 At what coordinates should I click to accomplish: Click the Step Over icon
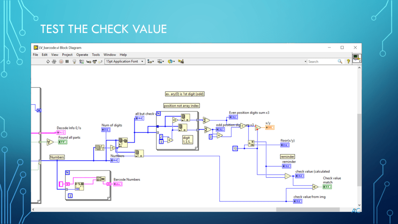[94, 61]
